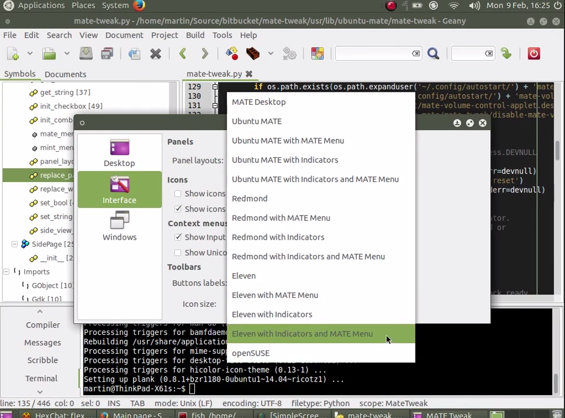This screenshot has height=418, width=565.
Task: Switch to the Symbols sidebar tab
Action: [x=20, y=74]
